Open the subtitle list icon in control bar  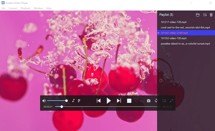[79, 101]
